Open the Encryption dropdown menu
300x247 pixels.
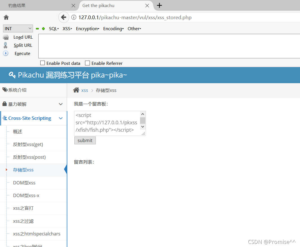[x=87, y=29]
